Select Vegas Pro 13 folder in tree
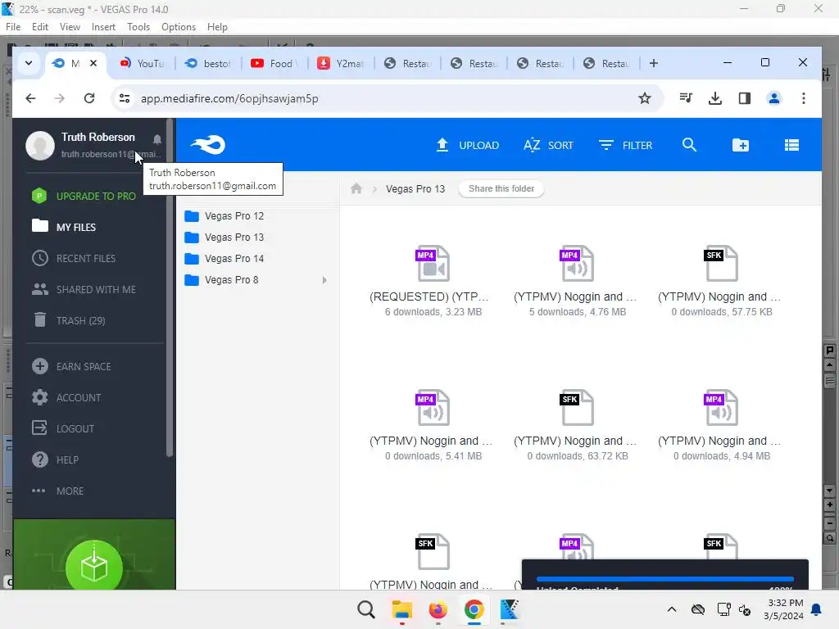 coord(224,237)
